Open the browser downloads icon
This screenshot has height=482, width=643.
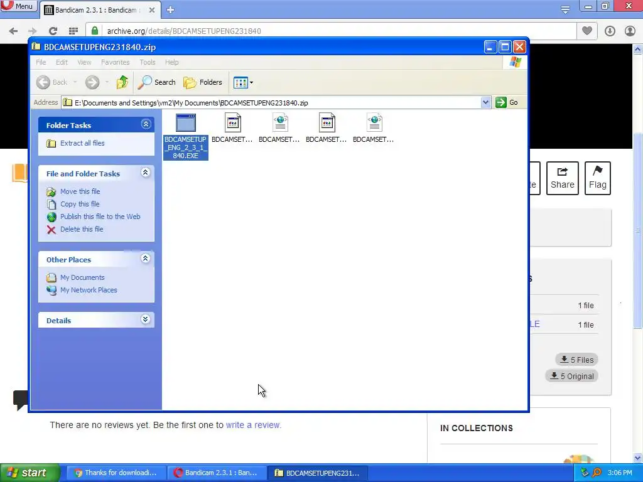point(610,31)
